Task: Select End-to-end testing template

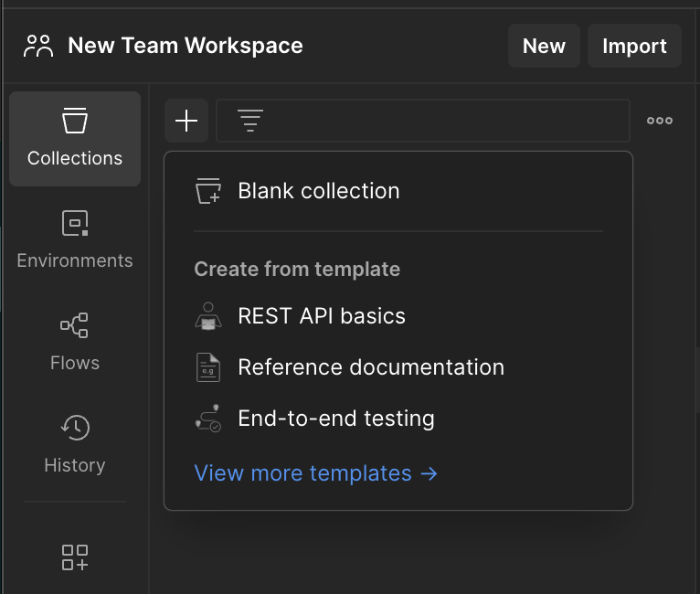Action: (x=398, y=419)
